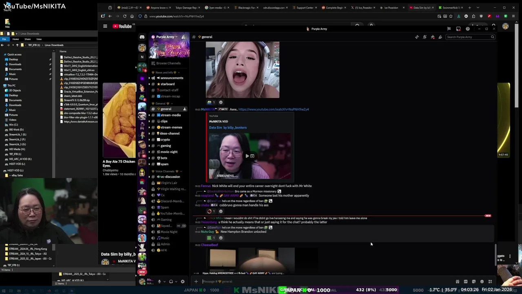Viewport: 522px width, 294px height.
Task: Click browser back arrow
Action: (110, 16)
